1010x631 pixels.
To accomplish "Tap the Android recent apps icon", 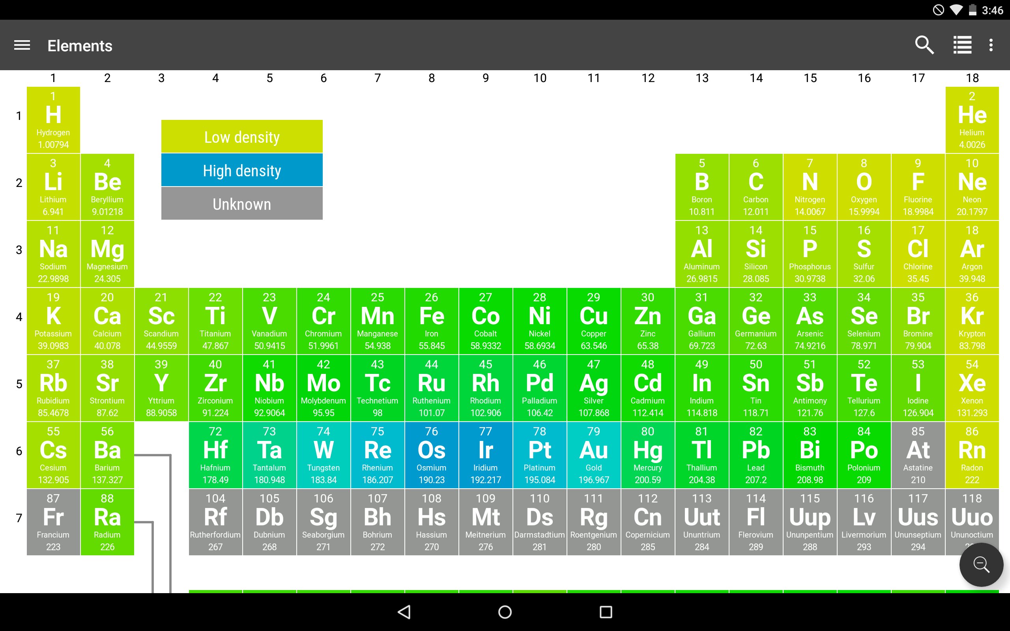I will click(606, 612).
